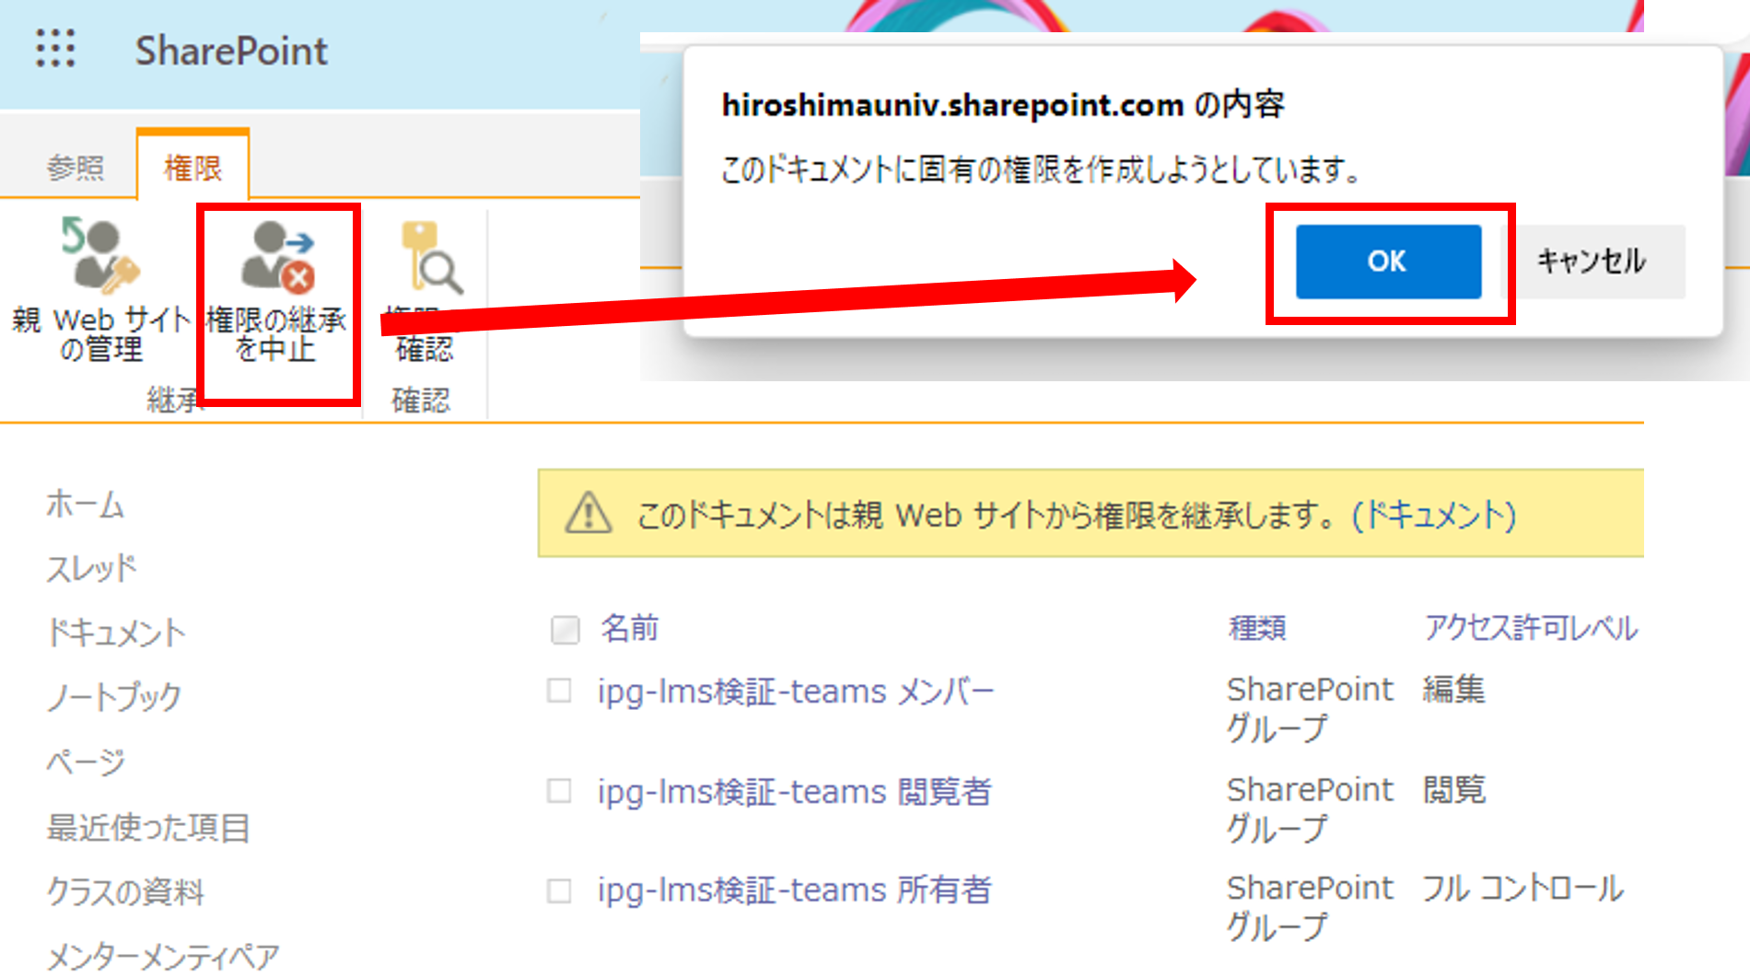Open the ipg-lms検証-teams 閲覧者 group link
The height and width of the screenshot is (977, 1750).
(x=794, y=791)
